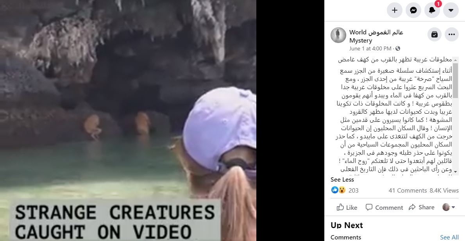See All comments link
This screenshot has height=241, width=465.
click(x=449, y=237)
